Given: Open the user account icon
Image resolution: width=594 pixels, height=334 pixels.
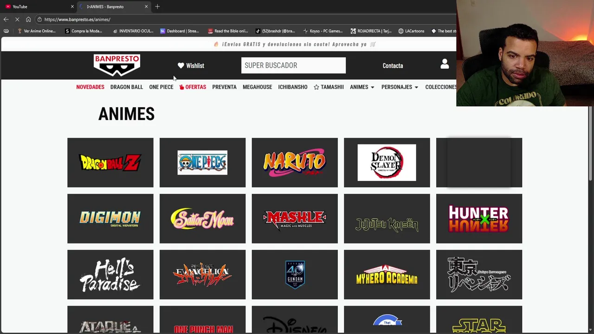Looking at the screenshot, I should (445, 64).
